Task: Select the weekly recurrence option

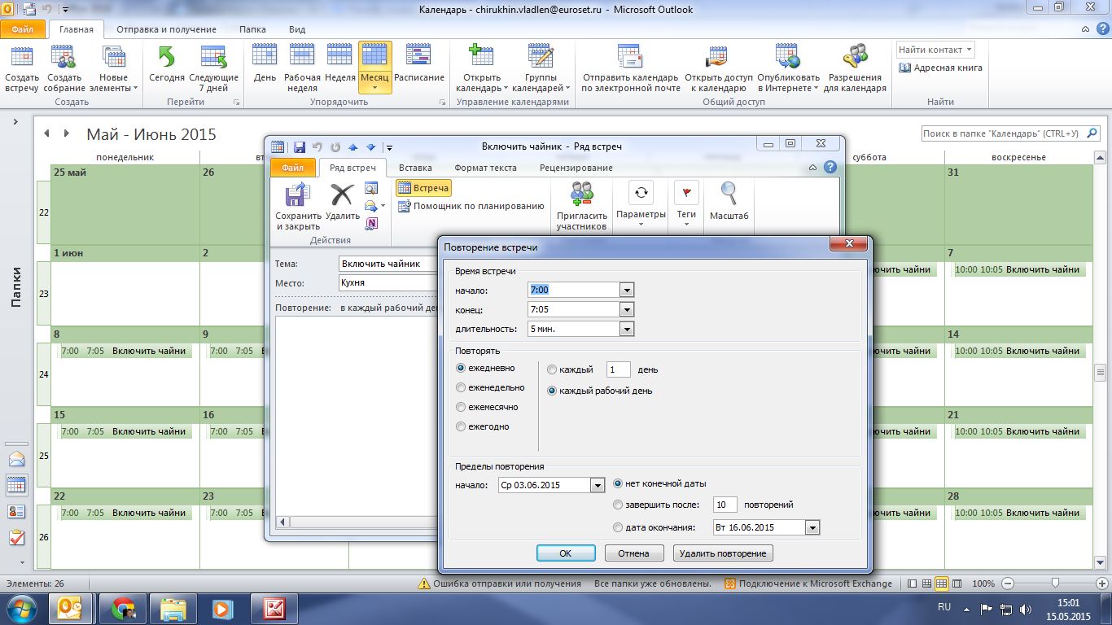Action: pos(462,388)
